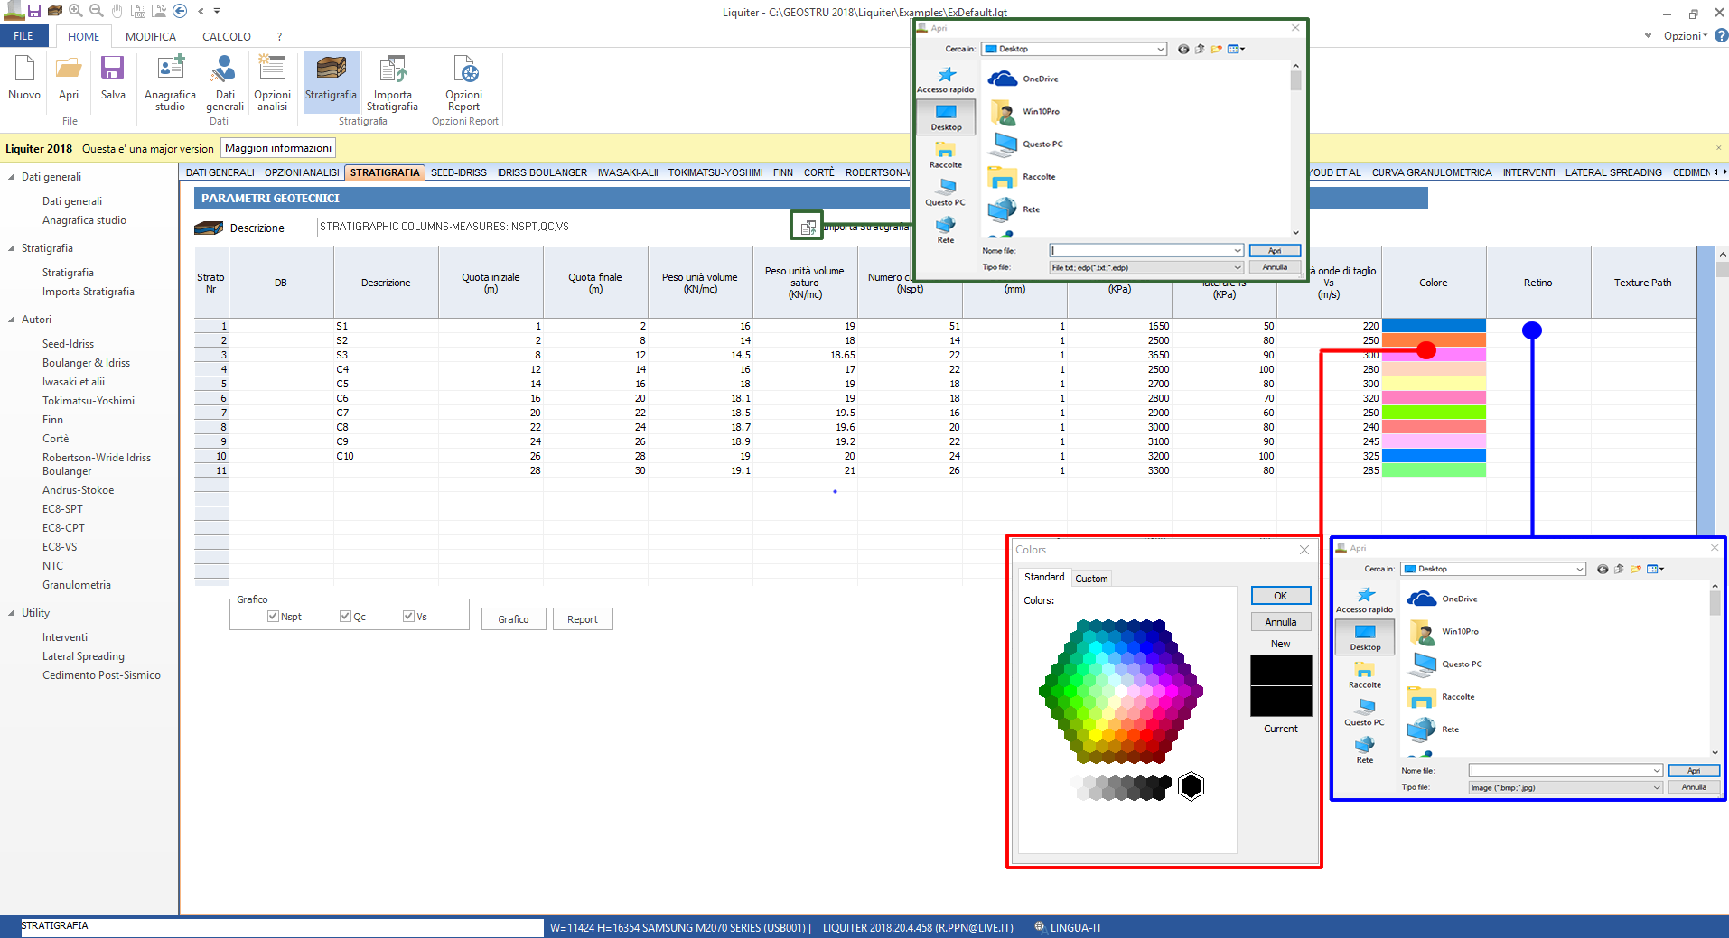This screenshot has height=938, width=1729.
Task: Open Tipo file dropdown showing File txt; edp
Action: click(1238, 267)
